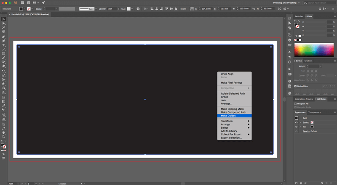337x185 pixels.
Task: Select the Paintbrush tool
Action: (3, 58)
